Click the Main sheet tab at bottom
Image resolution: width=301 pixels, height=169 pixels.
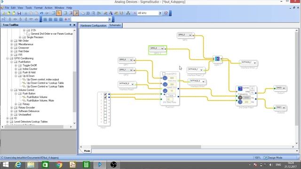coord(87,151)
